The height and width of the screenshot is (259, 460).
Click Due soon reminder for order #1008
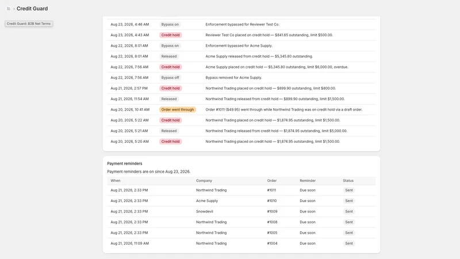click(308, 222)
